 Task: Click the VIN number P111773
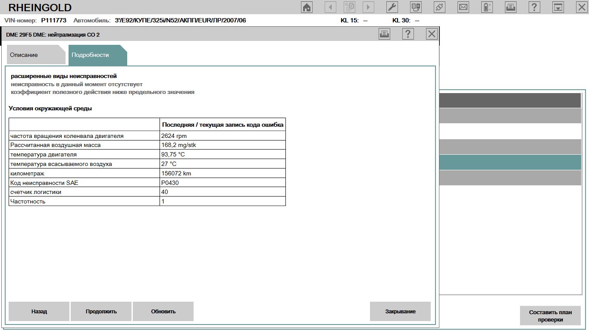coord(54,20)
